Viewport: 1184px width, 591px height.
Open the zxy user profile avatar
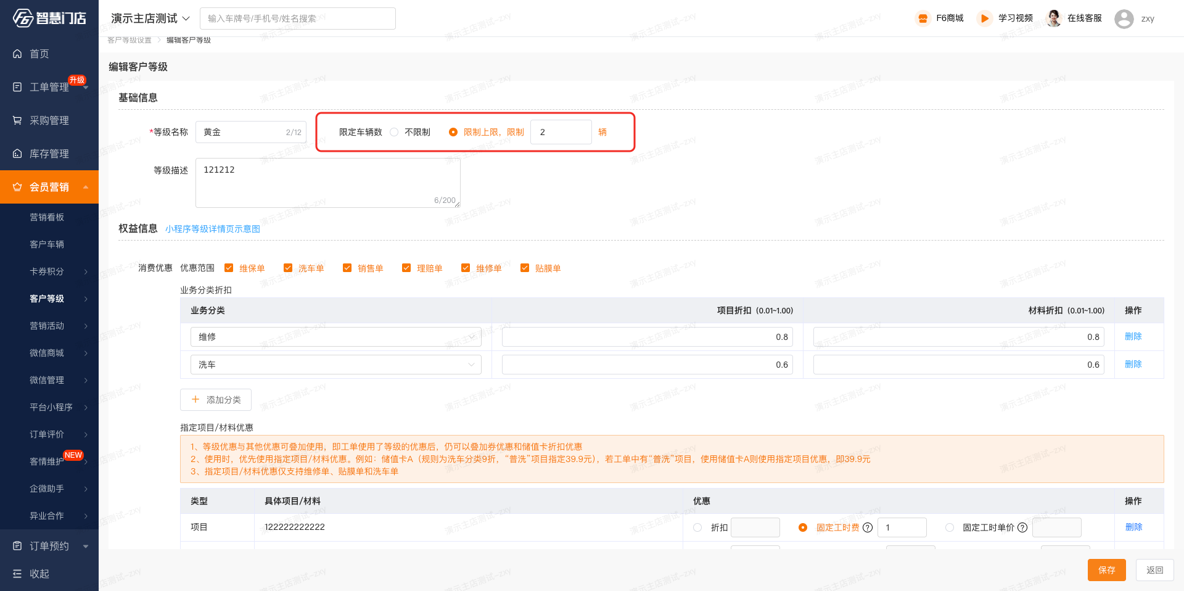(1124, 19)
